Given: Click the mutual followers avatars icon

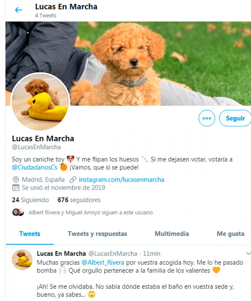Looking at the screenshot, I should click(18, 212).
